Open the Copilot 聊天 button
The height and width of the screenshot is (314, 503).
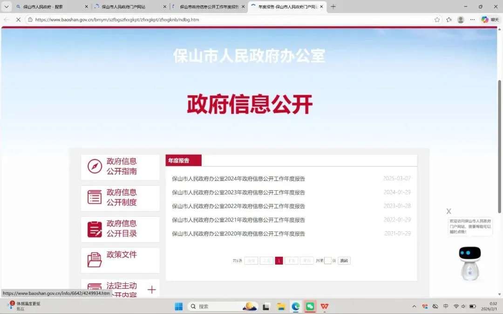click(x=490, y=20)
